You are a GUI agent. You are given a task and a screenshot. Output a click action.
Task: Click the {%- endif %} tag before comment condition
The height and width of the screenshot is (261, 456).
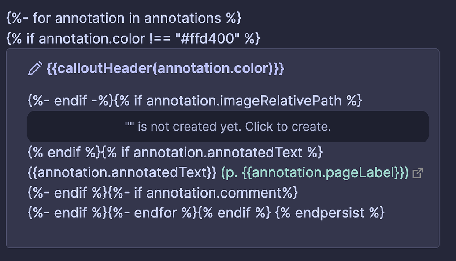[67, 193]
